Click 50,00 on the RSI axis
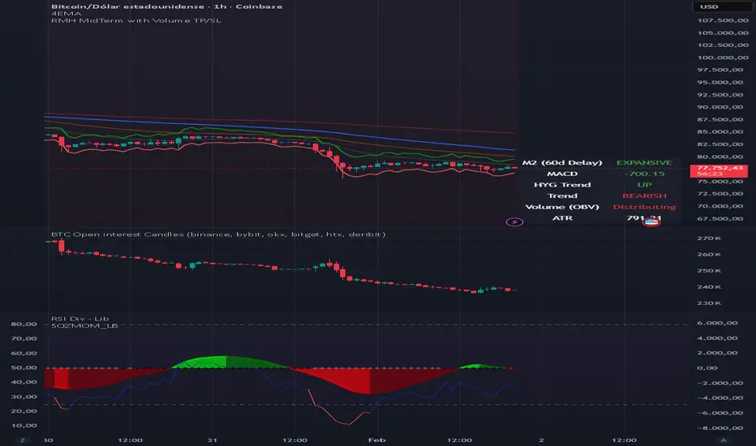 (24, 367)
